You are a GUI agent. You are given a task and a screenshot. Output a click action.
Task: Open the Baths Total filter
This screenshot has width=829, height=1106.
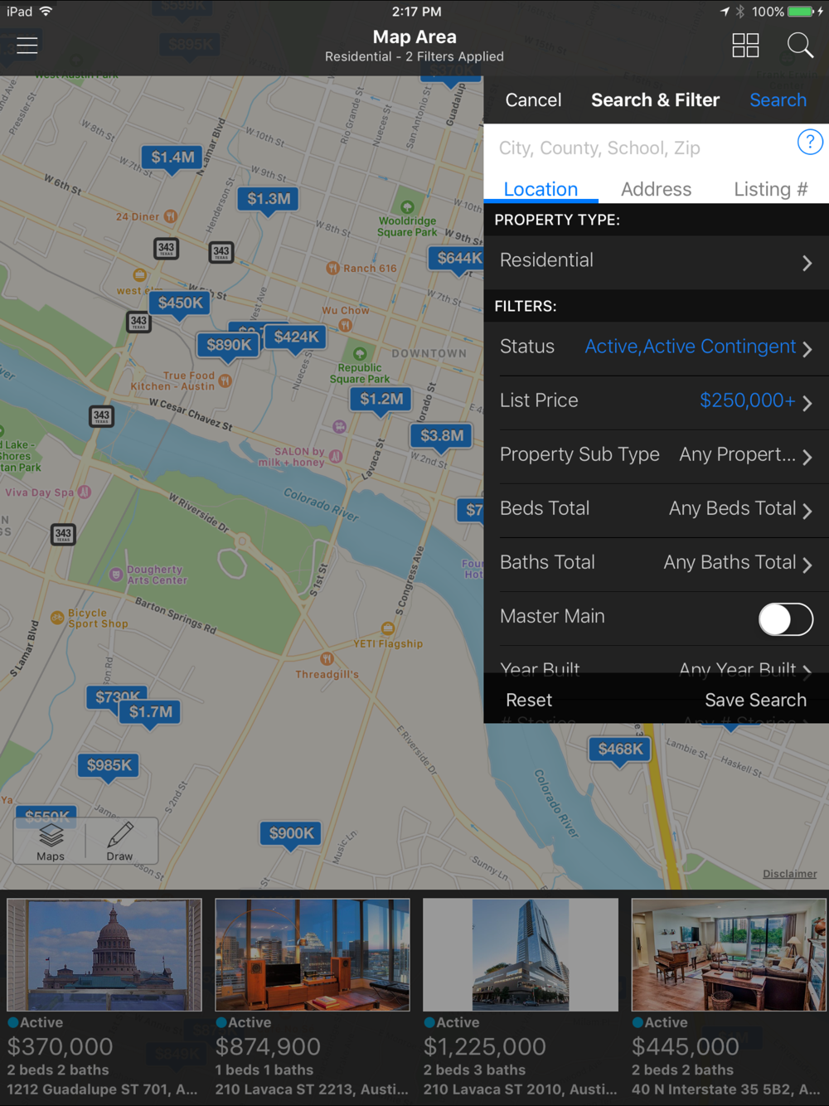tap(657, 564)
